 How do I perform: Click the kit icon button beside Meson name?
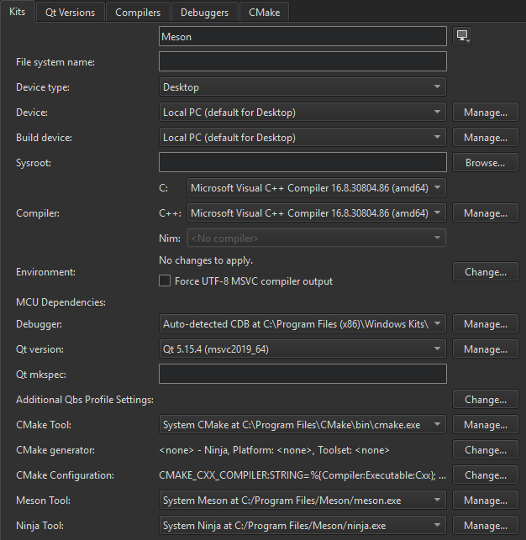click(462, 36)
